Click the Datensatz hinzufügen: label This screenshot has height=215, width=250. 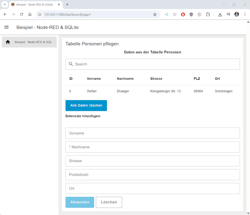[x=83, y=116]
